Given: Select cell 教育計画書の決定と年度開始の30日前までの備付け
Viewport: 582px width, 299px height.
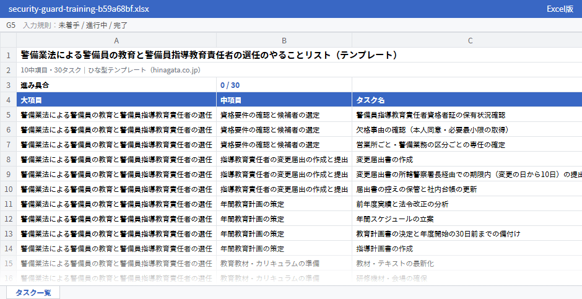Looking at the screenshot, I should pos(467,233).
